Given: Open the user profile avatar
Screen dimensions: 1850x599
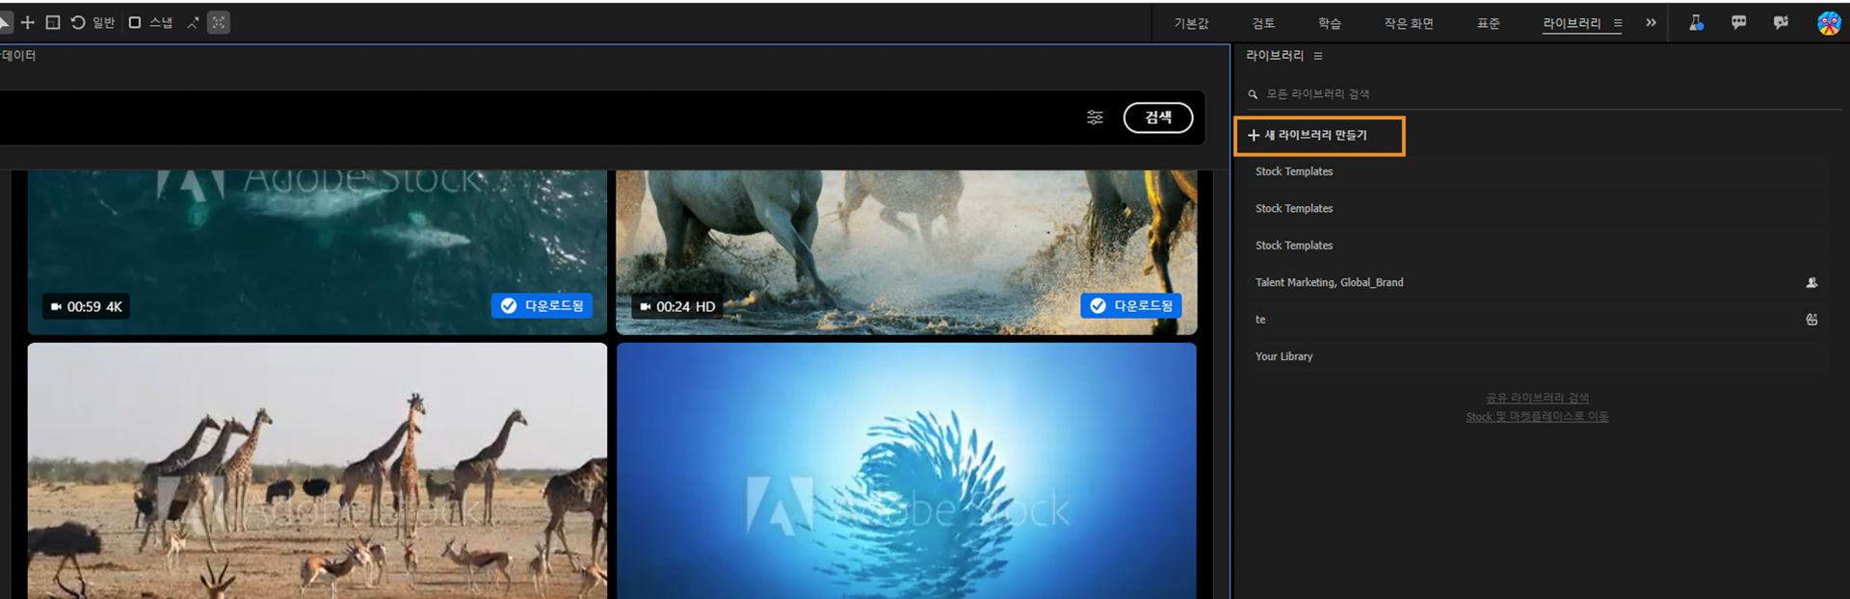Looking at the screenshot, I should click(x=1829, y=23).
